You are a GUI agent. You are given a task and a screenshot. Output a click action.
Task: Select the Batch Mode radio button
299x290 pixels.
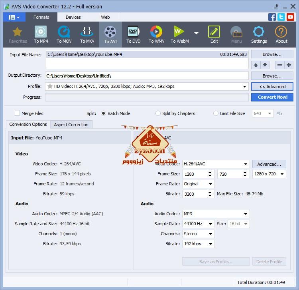103,113
